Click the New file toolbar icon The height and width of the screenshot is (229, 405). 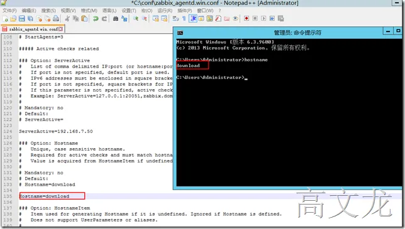pyautogui.click(x=5, y=19)
